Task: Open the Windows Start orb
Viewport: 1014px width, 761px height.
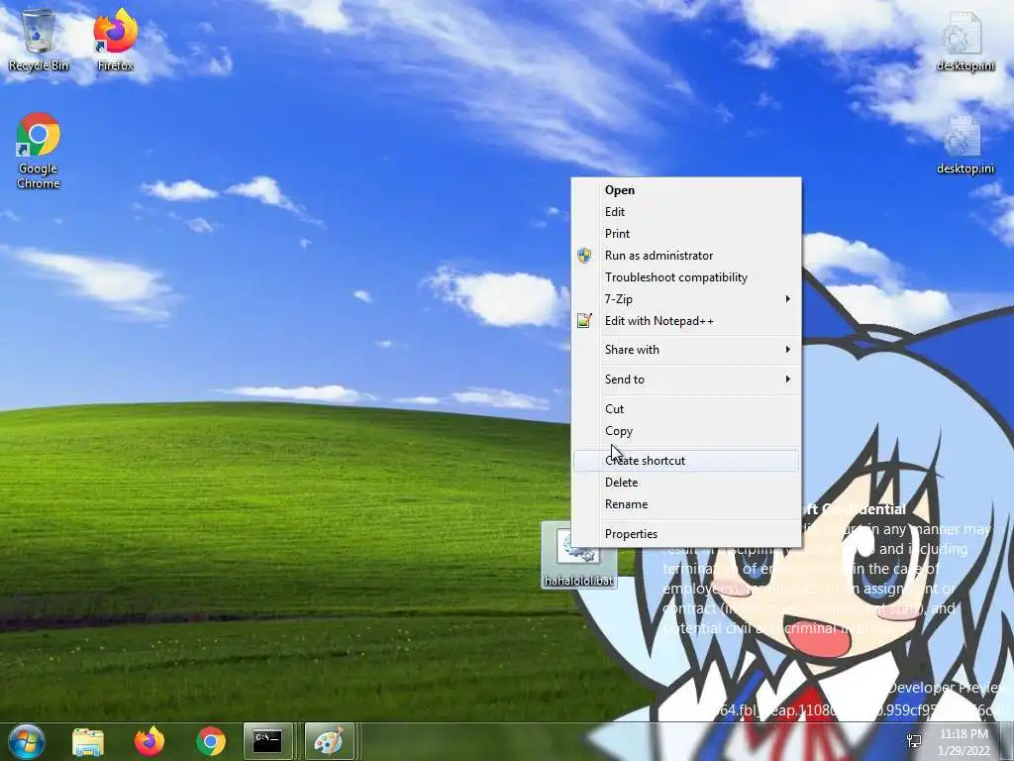Action: pyautogui.click(x=26, y=741)
